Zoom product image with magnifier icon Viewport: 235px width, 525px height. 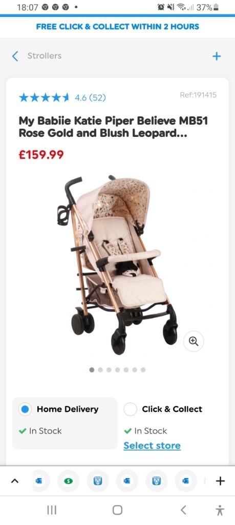click(194, 341)
